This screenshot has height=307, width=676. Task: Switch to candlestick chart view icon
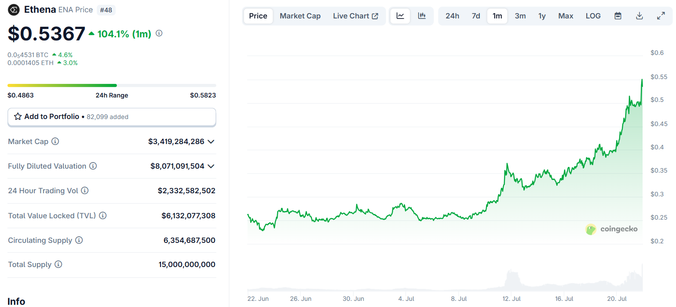point(422,16)
